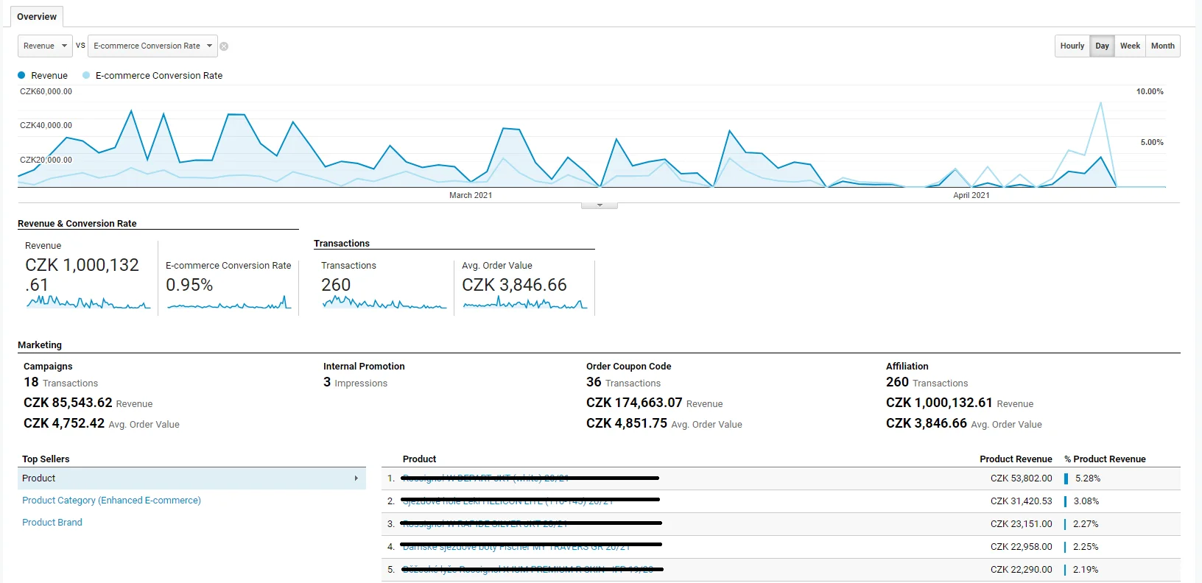Select the Day granularity tab
The height and width of the screenshot is (583, 1202).
pyautogui.click(x=1102, y=46)
